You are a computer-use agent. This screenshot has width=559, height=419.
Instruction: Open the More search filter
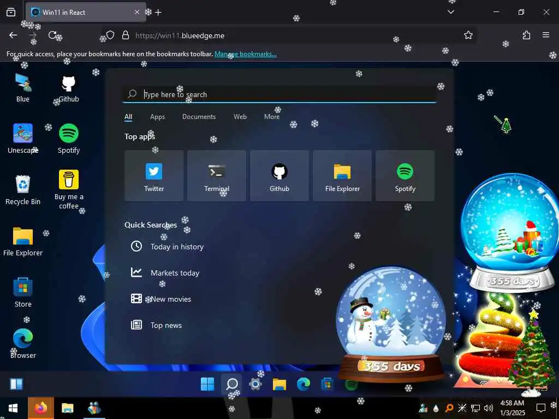[x=272, y=117]
